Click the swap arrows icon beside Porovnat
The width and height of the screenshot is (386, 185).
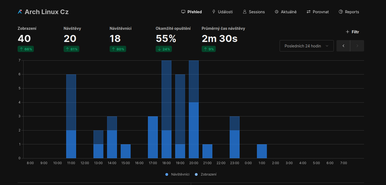point(309,12)
